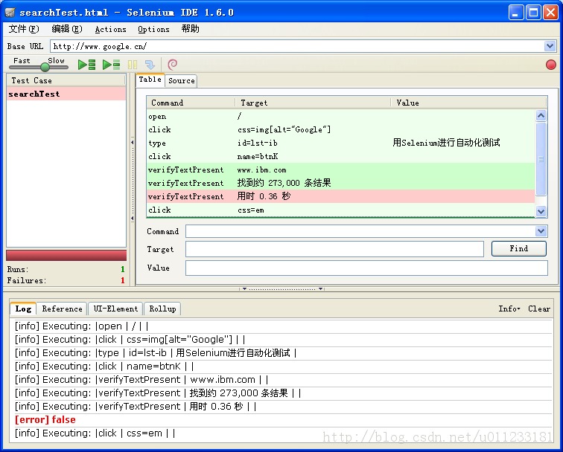Open the Info log level dropdown
This screenshot has height=452, width=563.
pos(509,309)
